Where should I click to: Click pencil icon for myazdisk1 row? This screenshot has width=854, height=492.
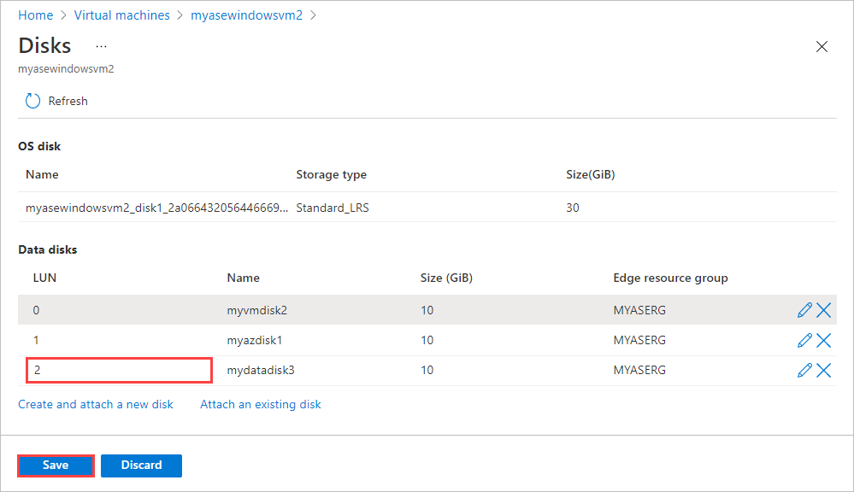804,340
